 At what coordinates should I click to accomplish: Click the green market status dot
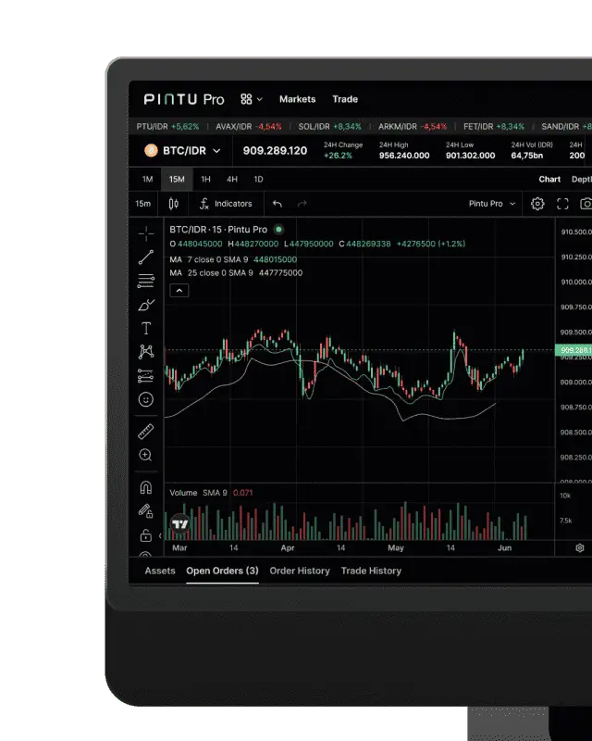coord(278,229)
